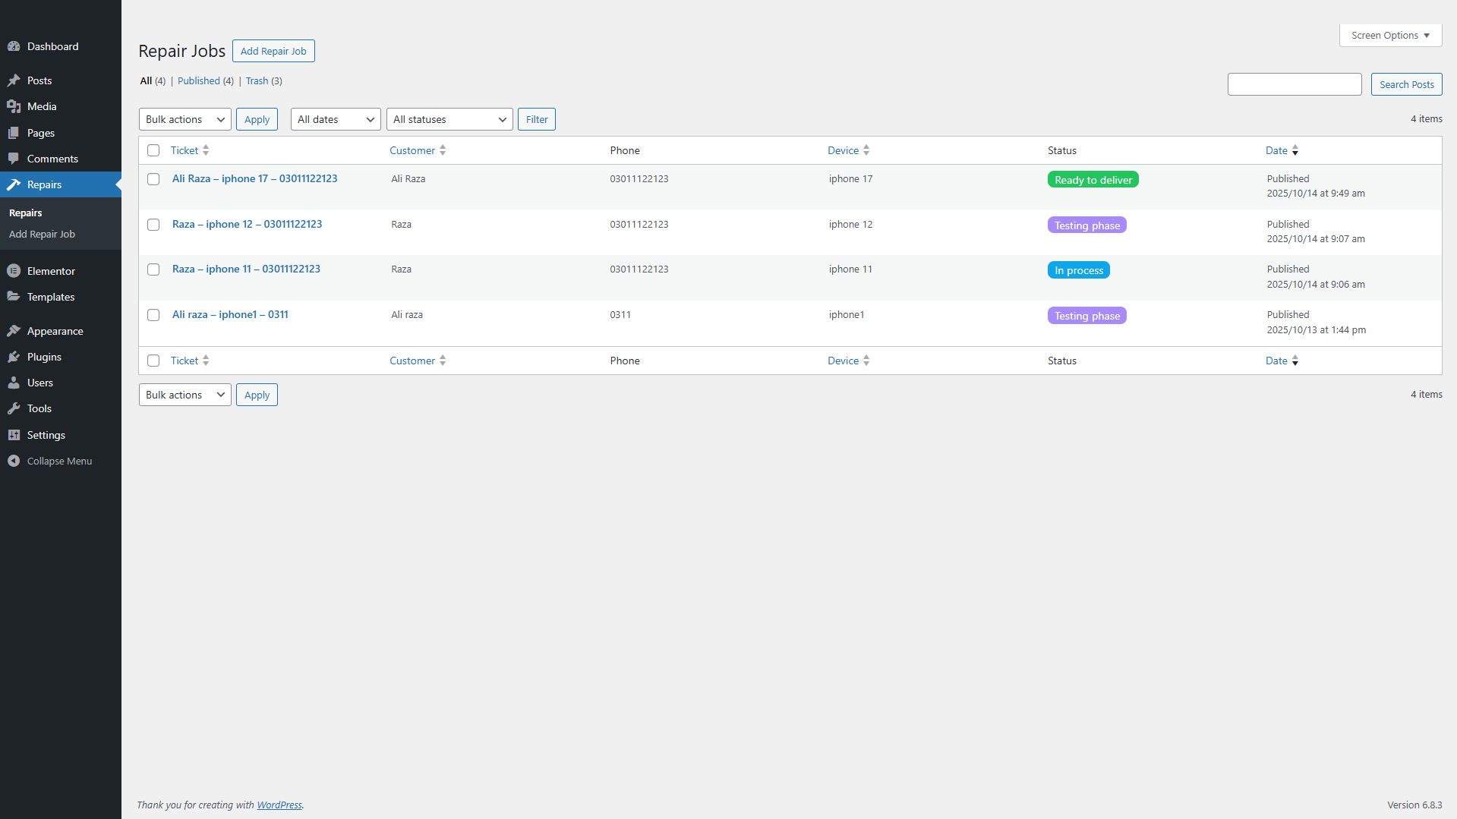Click the blue In process status badge
This screenshot has height=819, width=1457.
click(x=1078, y=270)
